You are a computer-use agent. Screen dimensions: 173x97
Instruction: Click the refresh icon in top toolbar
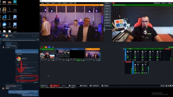pyautogui.click(x=75, y=3)
